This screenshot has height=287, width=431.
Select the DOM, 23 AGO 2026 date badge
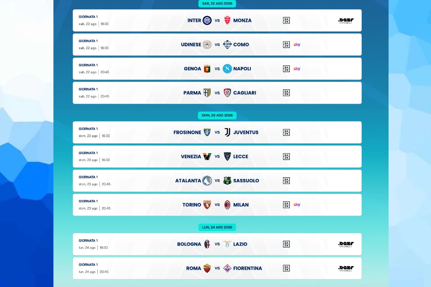pyautogui.click(x=217, y=116)
